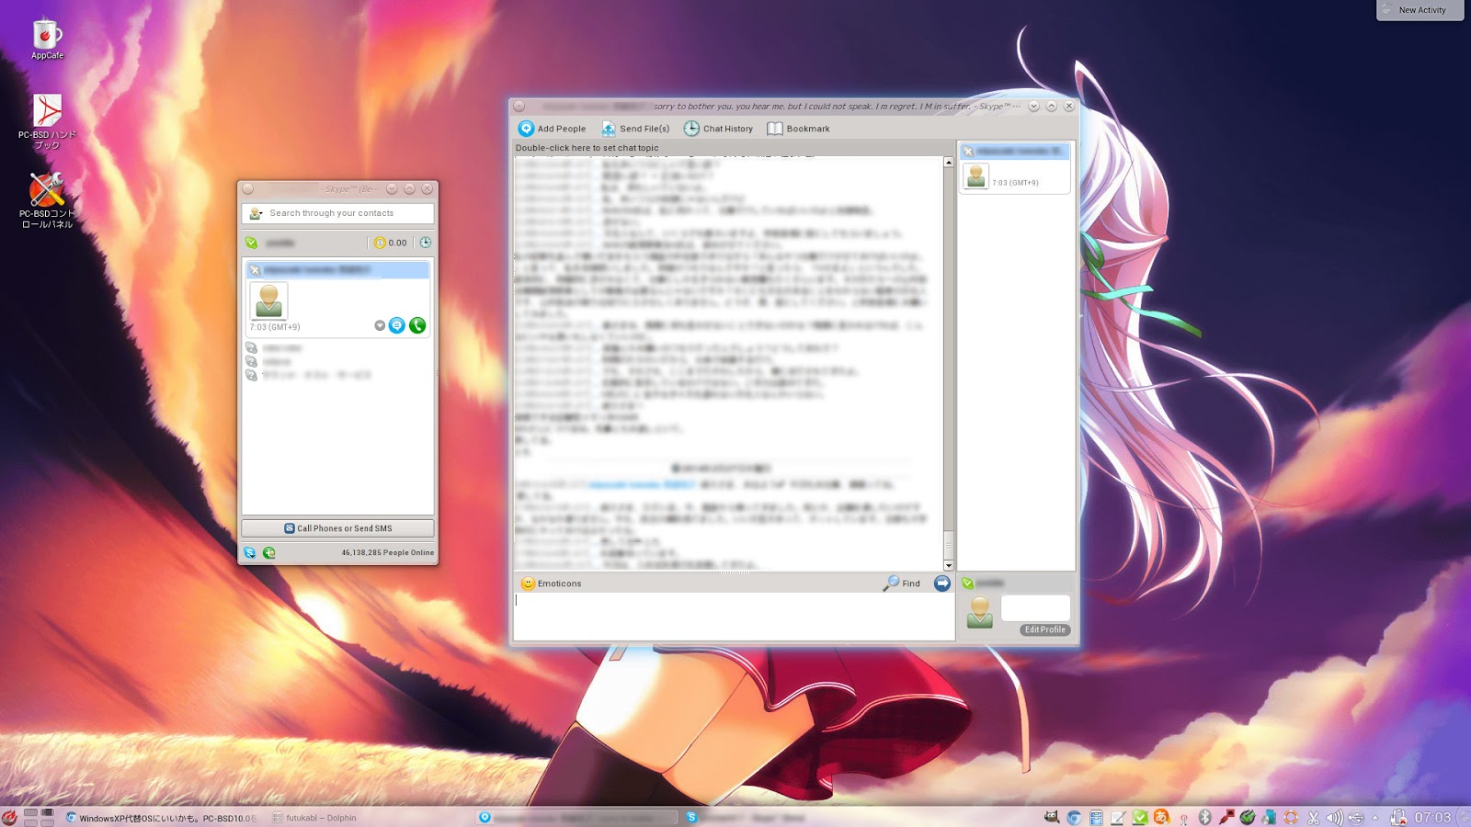The width and height of the screenshot is (1471, 827).
Task: Open the PC-BSD control panel desktop icon
Action: pyautogui.click(x=47, y=199)
